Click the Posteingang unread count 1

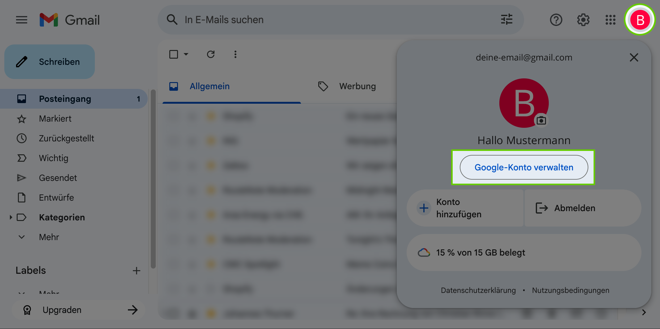point(138,99)
